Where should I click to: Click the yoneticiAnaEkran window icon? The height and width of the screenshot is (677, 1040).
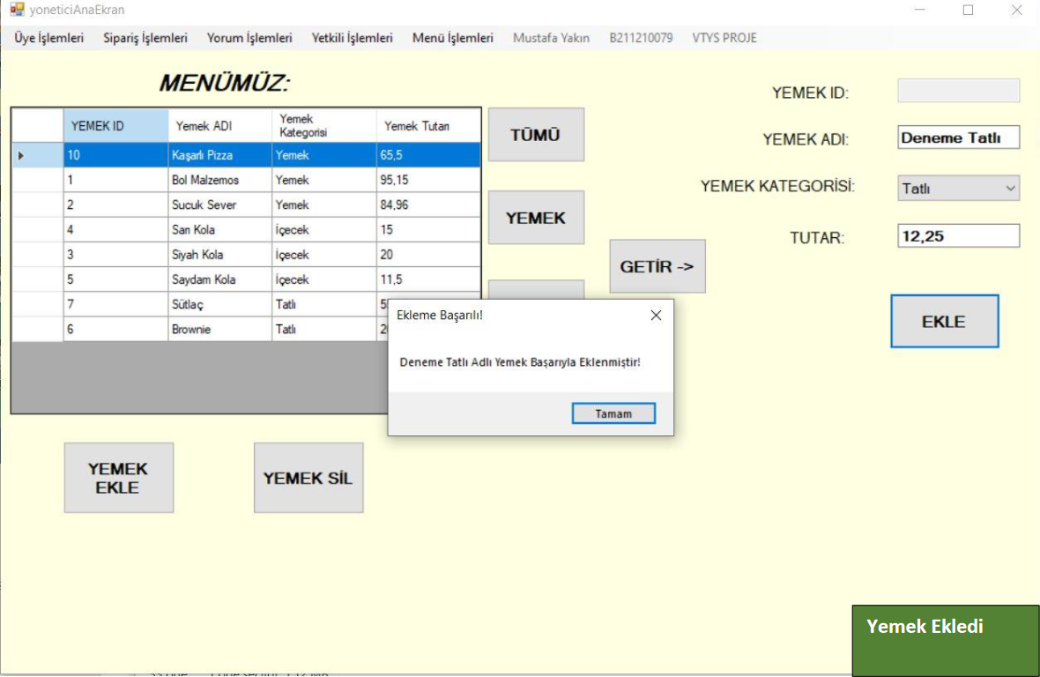17,10
